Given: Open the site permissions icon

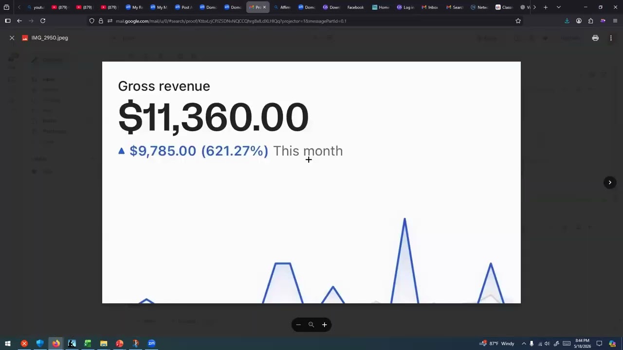Looking at the screenshot, I should pos(110,21).
